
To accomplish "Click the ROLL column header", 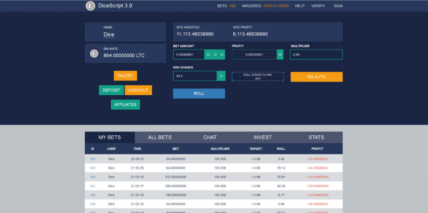I will (x=281, y=149).
